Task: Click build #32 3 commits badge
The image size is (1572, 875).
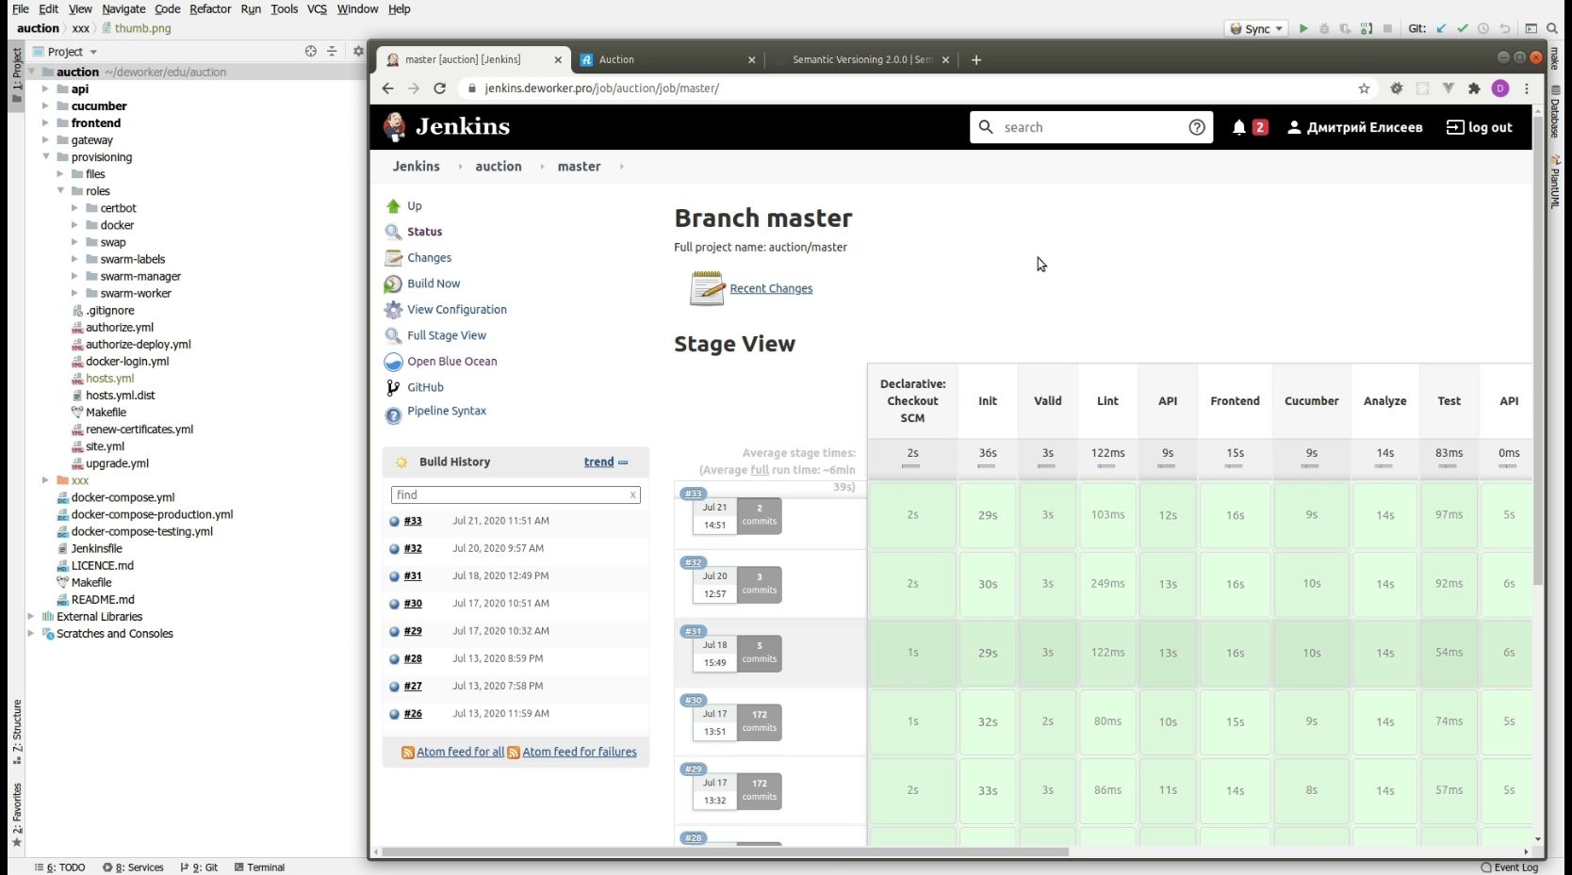Action: 759,584
